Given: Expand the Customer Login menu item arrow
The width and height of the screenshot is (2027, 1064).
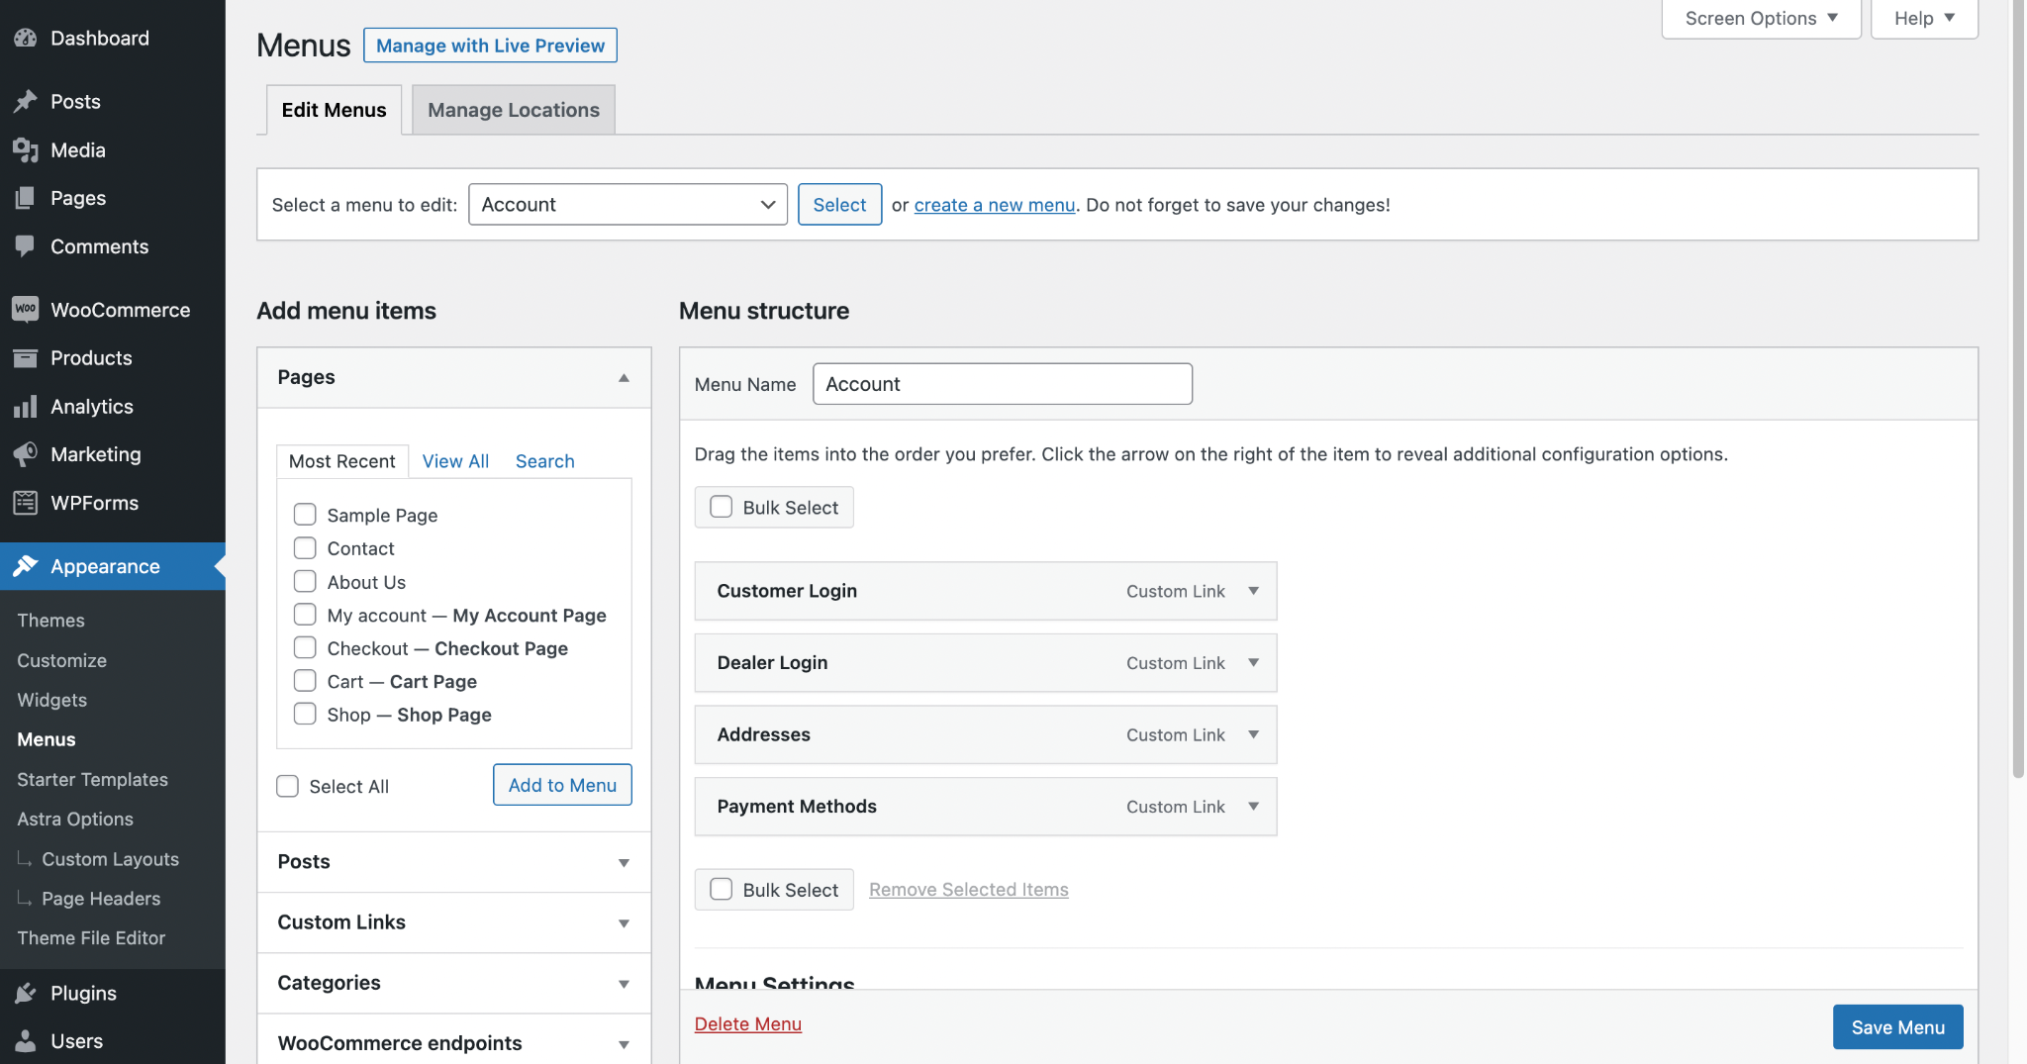Looking at the screenshot, I should (x=1253, y=591).
